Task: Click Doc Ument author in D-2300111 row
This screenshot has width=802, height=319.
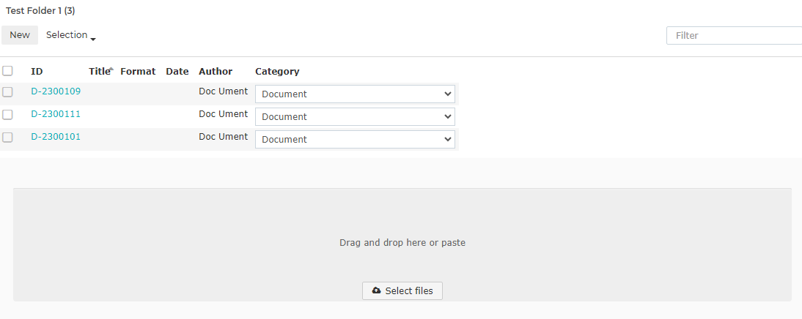Action: 224,114
